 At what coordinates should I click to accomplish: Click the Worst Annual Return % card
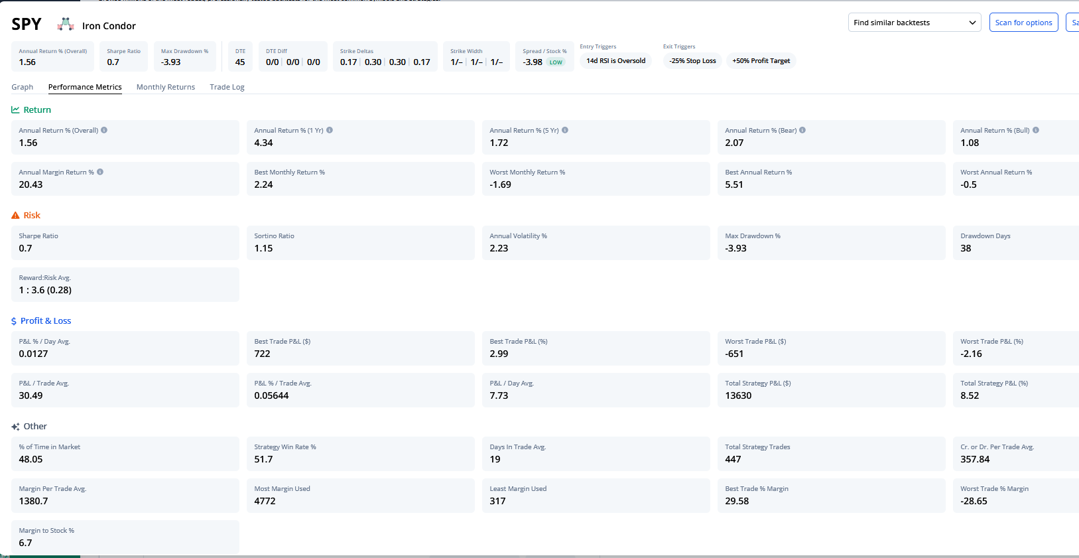click(x=1016, y=178)
